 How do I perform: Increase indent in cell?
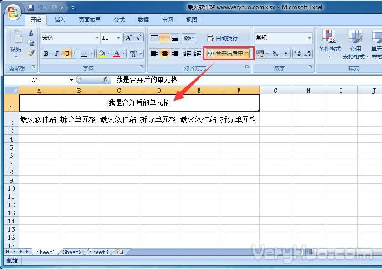coord(197,53)
